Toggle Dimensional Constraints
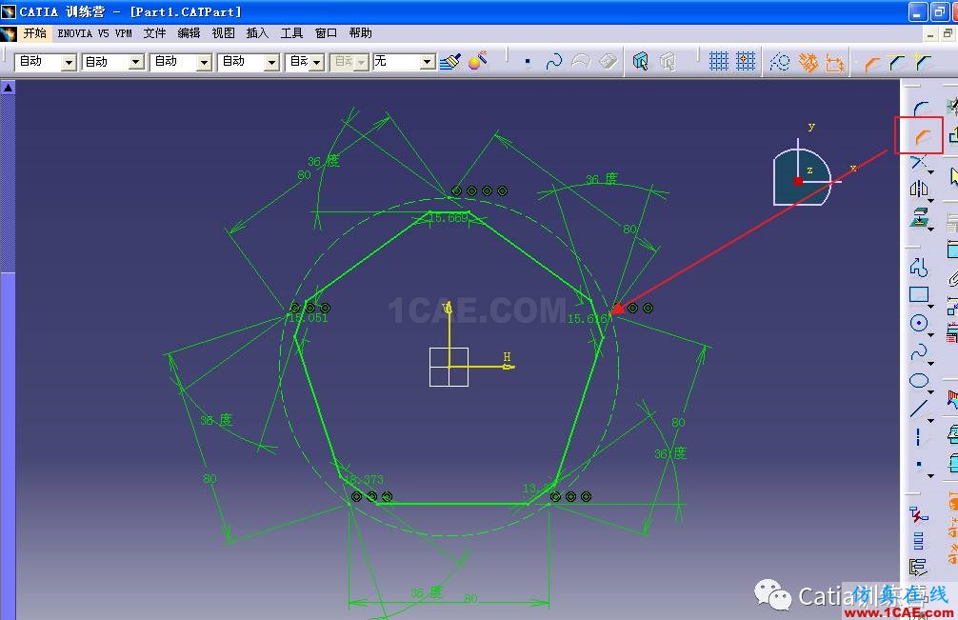This screenshot has height=620, width=958. click(835, 63)
